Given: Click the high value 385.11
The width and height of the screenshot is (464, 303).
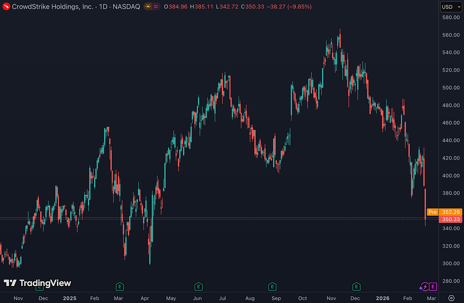Looking at the screenshot, I should [x=204, y=7].
